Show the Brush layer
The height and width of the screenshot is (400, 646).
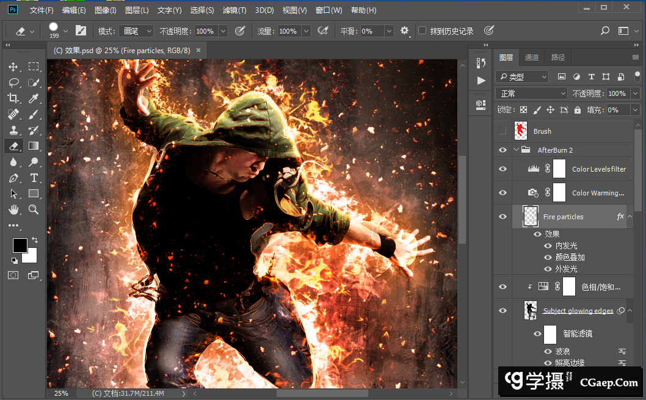point(503,131)
